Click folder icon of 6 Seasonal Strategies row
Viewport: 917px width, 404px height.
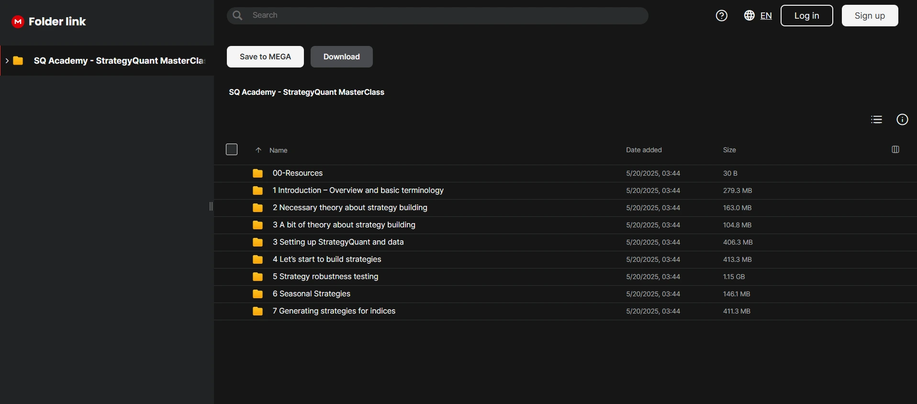pos(257,294)
